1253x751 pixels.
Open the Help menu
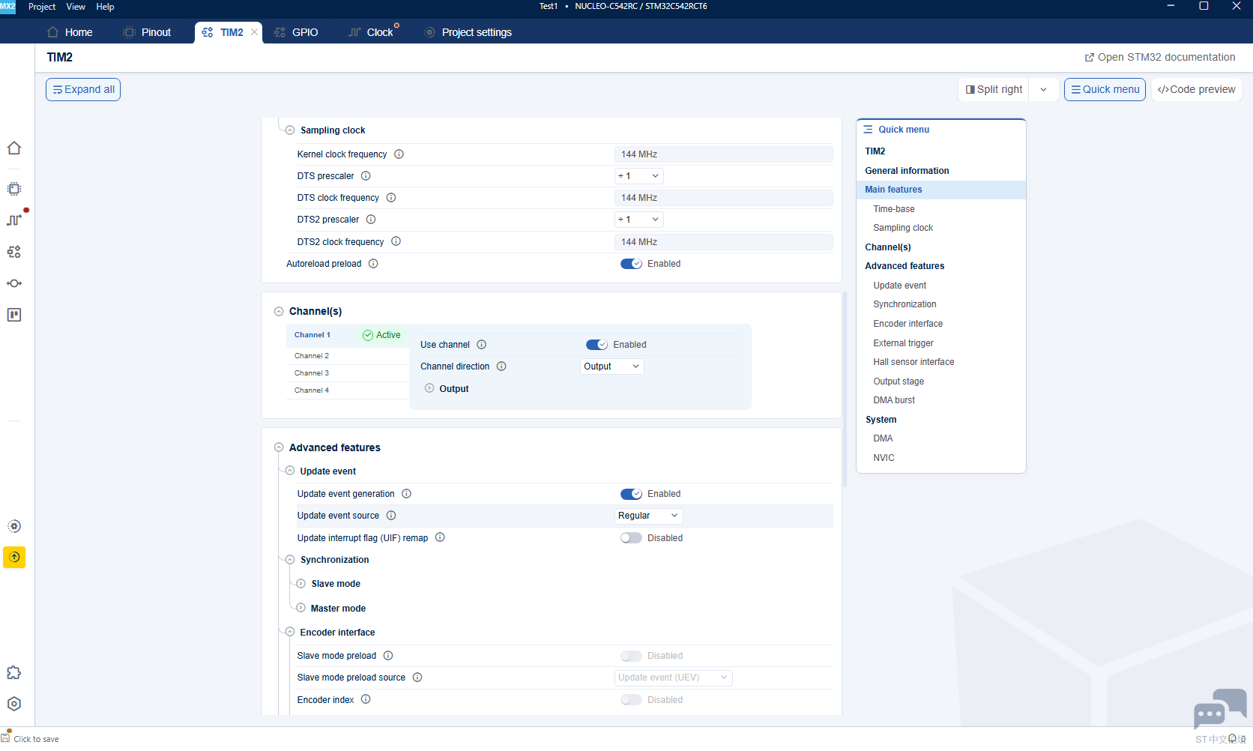[105, 7]
